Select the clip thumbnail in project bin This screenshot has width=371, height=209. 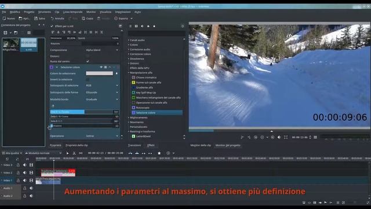pyautogui.click(x=11, y=45)
